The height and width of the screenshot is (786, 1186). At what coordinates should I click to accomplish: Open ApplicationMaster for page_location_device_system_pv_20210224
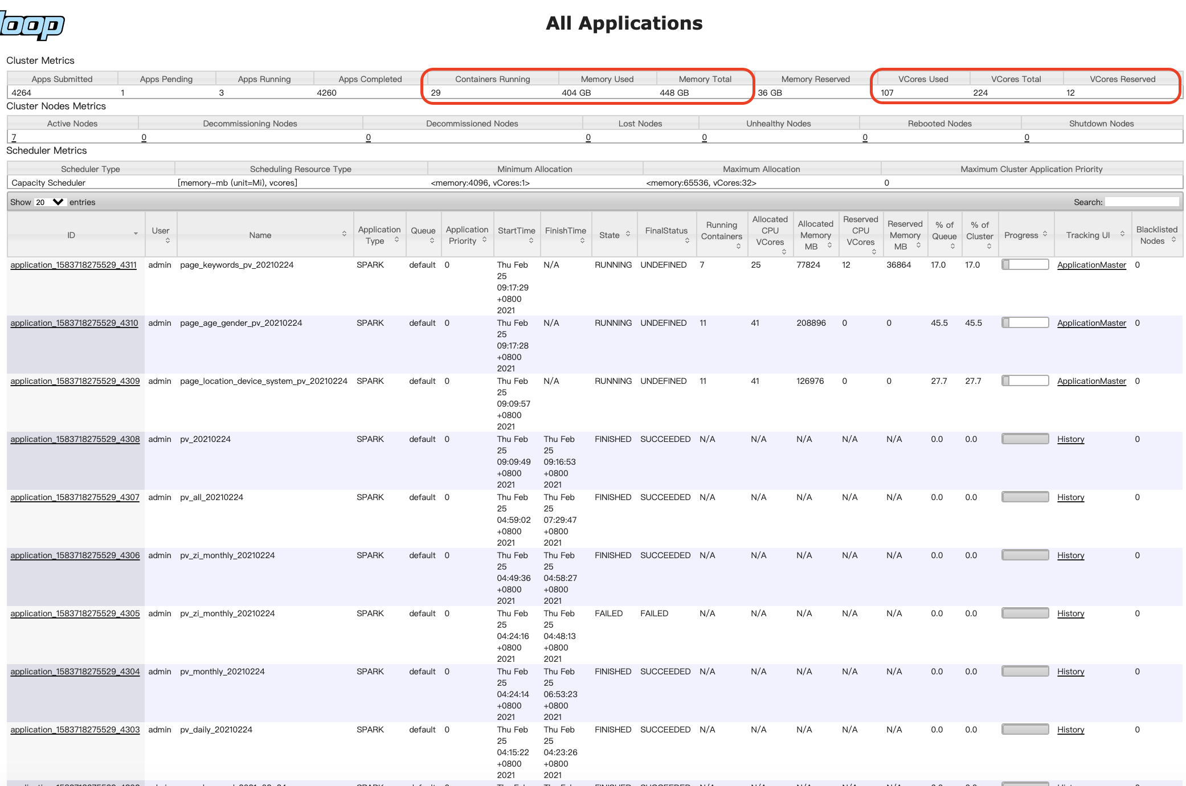click(x=1091, y=381)
